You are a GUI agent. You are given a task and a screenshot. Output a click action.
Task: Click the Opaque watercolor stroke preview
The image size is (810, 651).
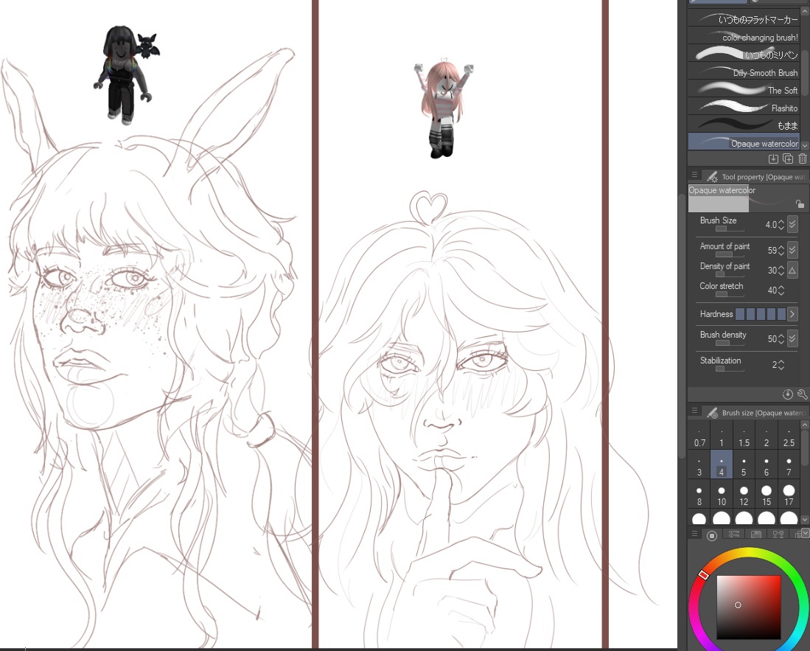point(748,198)
